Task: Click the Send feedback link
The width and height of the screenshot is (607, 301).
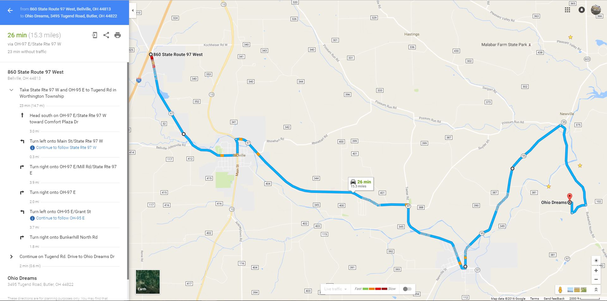Action: [x=554, y=298]
